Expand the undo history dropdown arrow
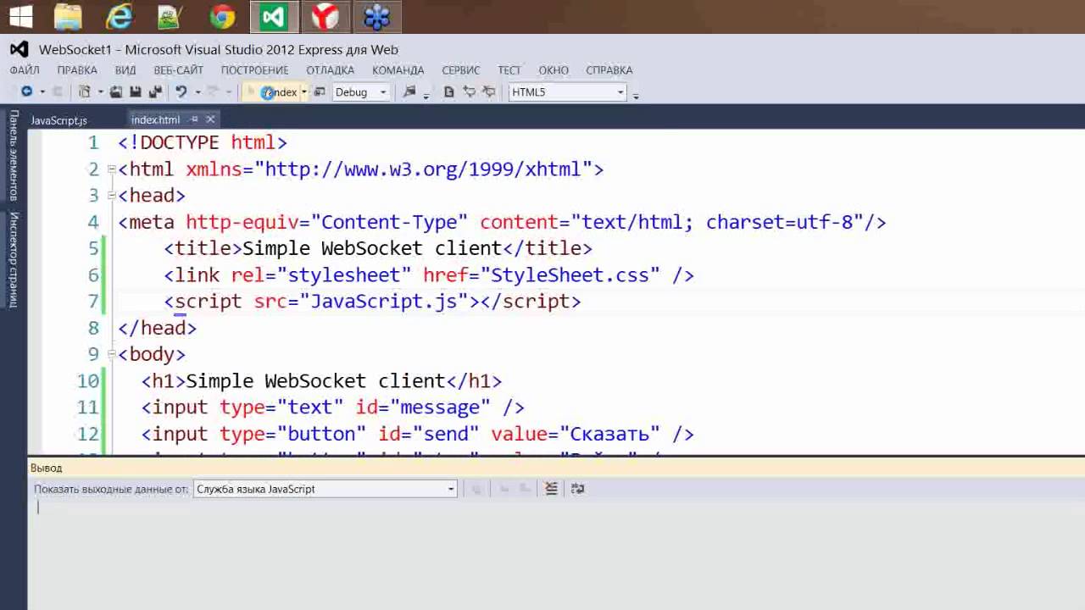 point(198,91)
